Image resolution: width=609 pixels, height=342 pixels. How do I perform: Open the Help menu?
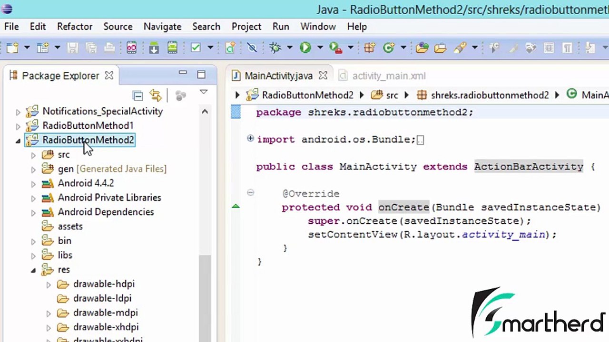357,27
